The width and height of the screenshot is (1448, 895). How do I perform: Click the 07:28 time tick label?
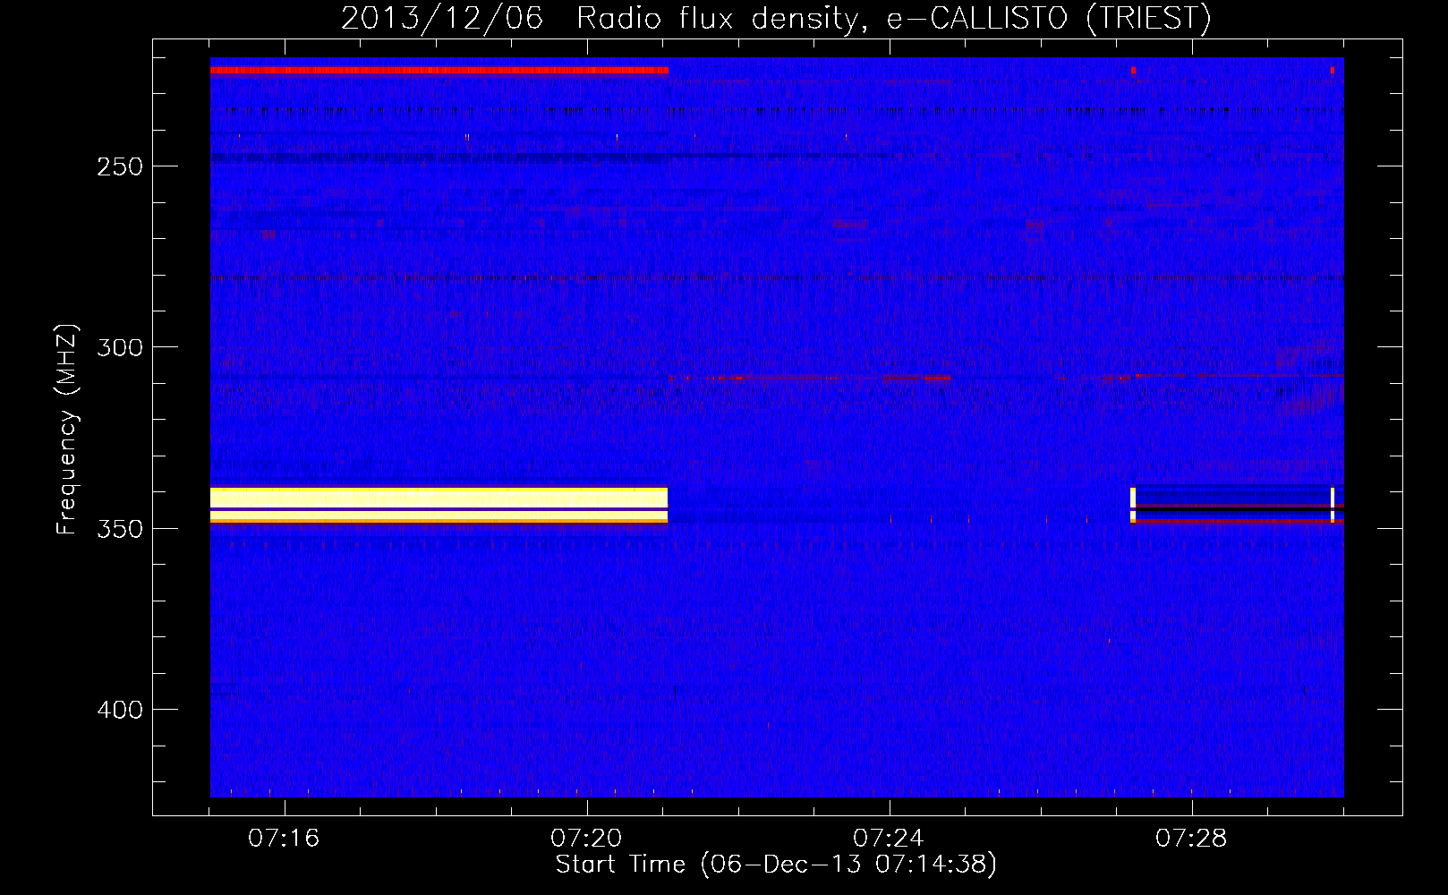(x=1191, y=839)
